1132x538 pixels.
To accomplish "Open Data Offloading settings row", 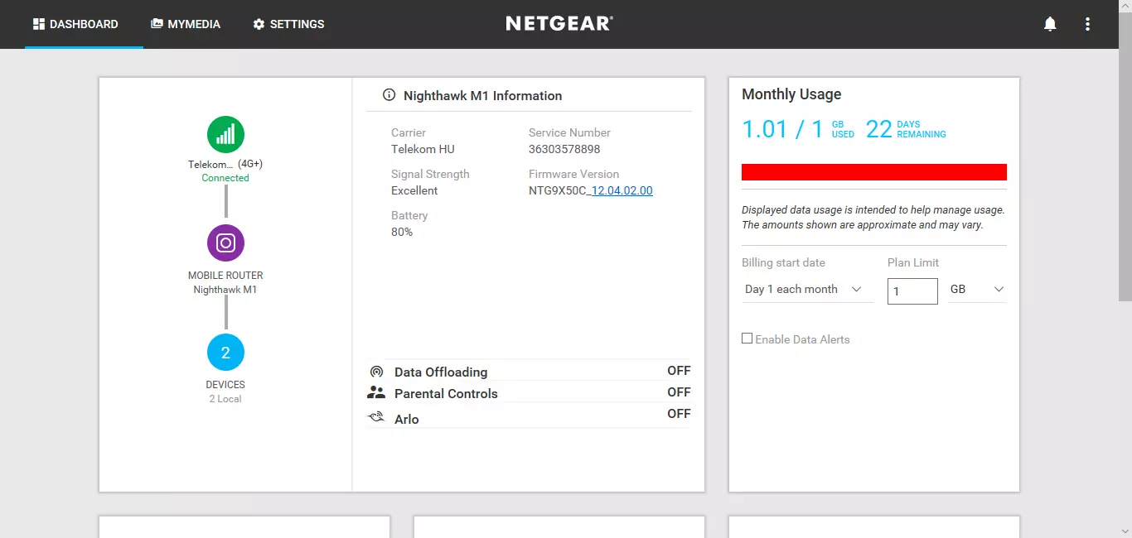I will pyautogui.click(x=529, y=372).
